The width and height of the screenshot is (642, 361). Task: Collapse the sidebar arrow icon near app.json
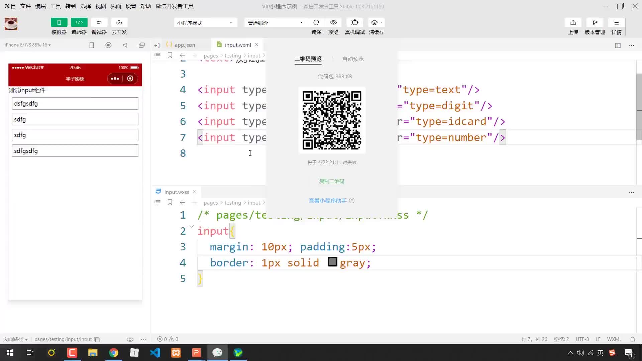click(157, 45)
